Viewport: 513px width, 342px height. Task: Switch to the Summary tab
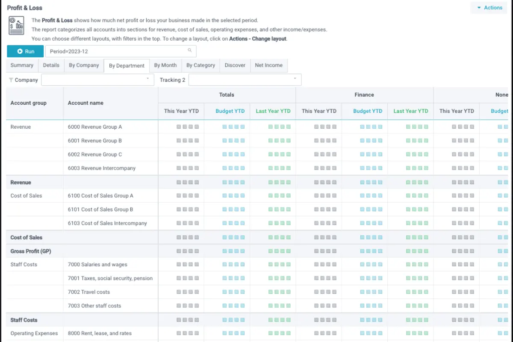click(22, 65)
